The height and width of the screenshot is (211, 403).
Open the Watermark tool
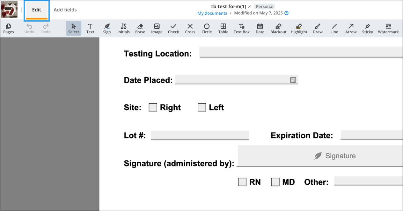[388, 28]
